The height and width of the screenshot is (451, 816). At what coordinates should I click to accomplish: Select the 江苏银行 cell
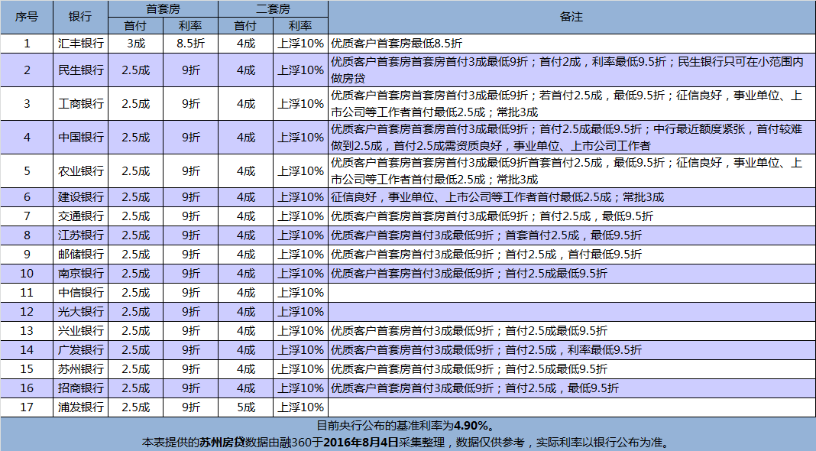click(x=81, y=235)
